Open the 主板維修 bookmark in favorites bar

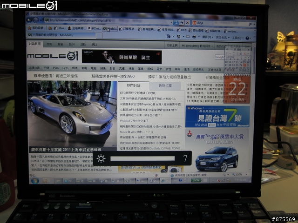tap(77, 28)
